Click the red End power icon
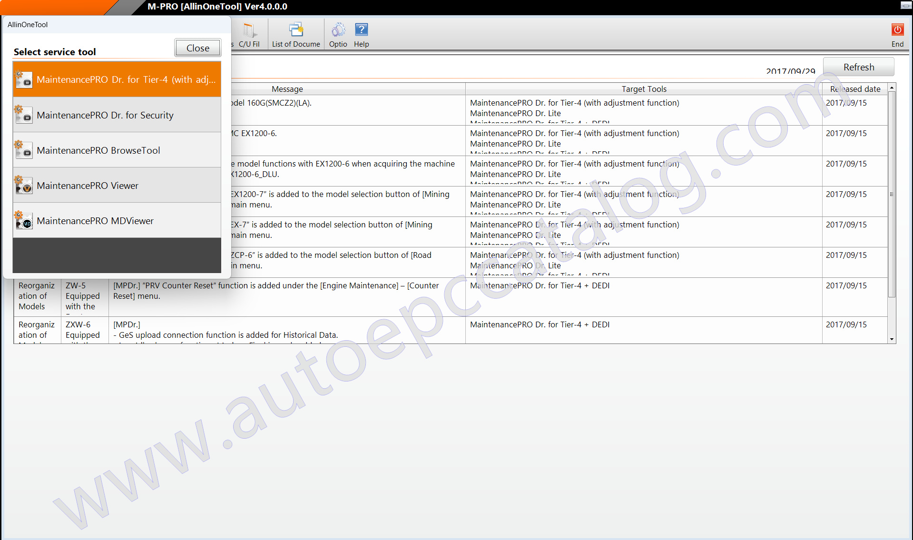Screen dimensions: 913x540 pos(897,29)
